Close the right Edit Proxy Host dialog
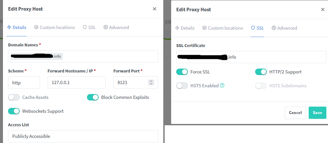Screen dimensions: 328x143 point(323,10)
